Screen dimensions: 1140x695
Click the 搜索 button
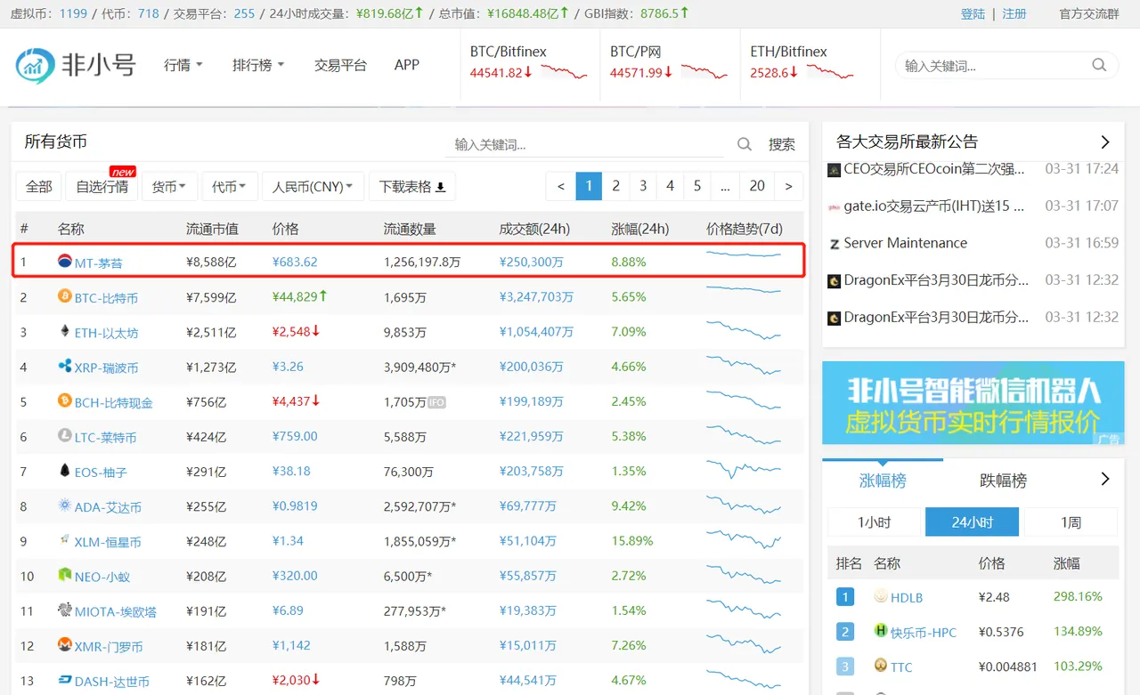point(782,144)
